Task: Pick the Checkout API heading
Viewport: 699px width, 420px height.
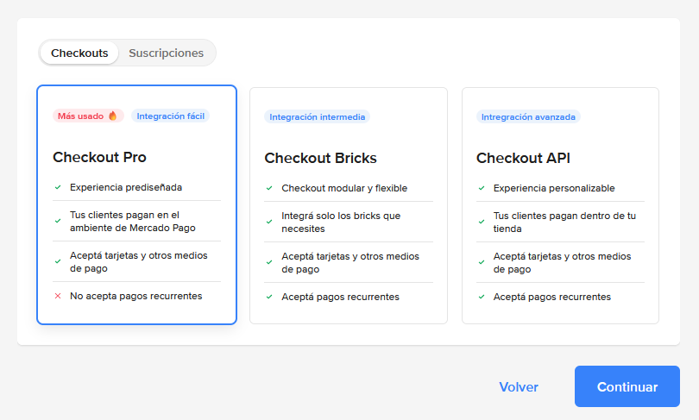Action: pyautogui.click(x=523, y=158)
